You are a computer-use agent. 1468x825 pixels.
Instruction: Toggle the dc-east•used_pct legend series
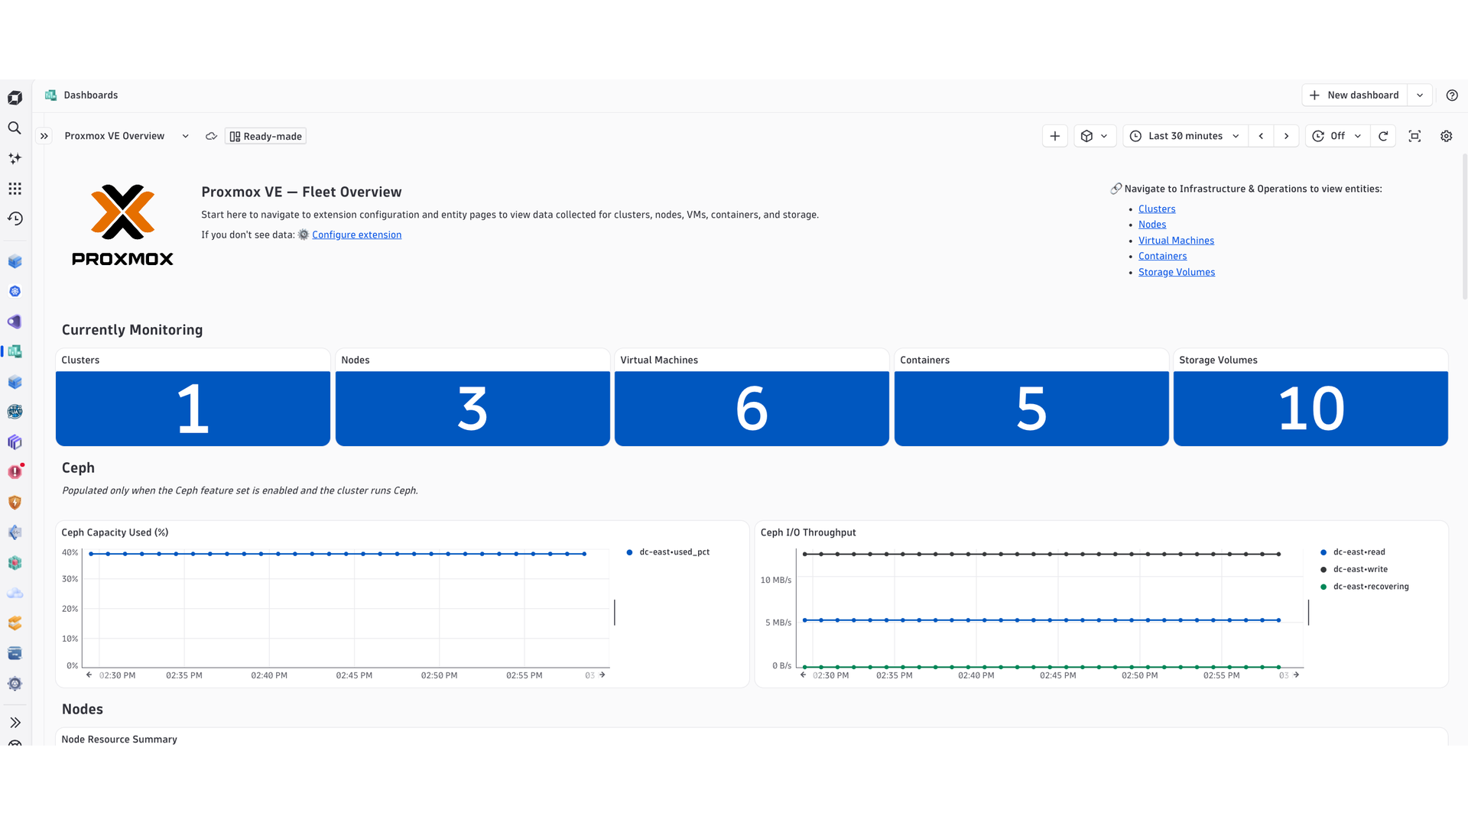click(667, 552)
